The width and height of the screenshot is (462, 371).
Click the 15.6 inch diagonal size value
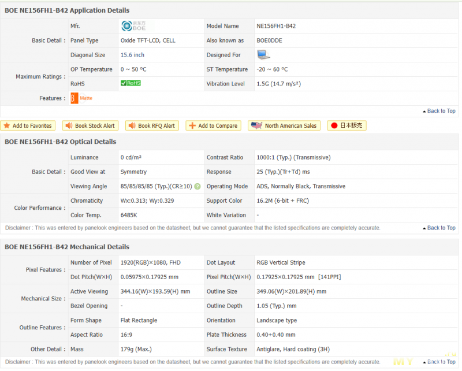pos(132,55)
